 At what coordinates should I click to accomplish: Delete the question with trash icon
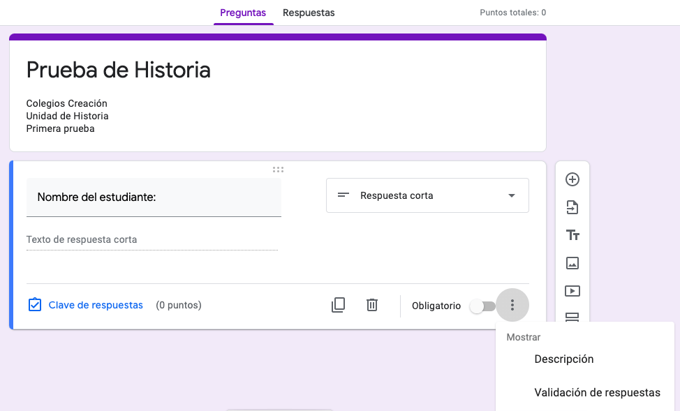coord(372,305)
